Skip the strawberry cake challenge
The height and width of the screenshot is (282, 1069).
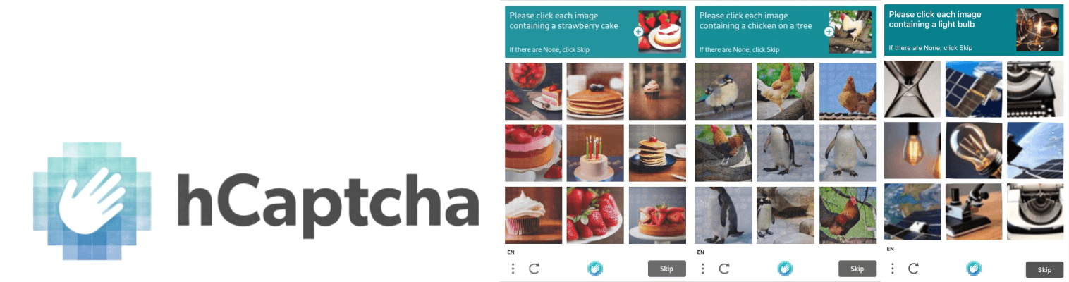coord(666,269)
